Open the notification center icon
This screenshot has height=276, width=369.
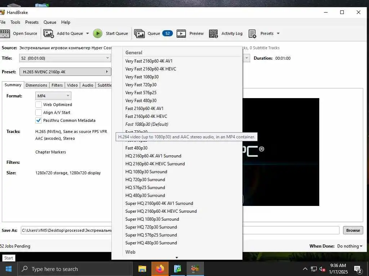pos(357,269)
